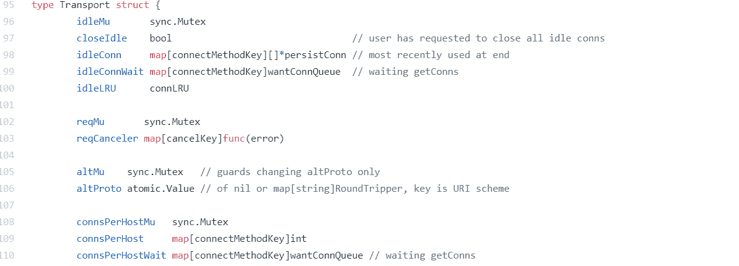This screenshot has height=266, width=739.
Task: Click line number 98
Action: [9, 55]
